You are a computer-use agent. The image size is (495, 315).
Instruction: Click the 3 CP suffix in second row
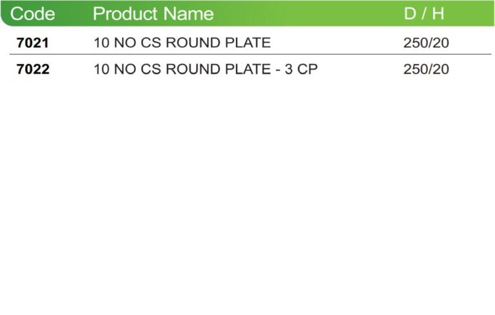301,69
